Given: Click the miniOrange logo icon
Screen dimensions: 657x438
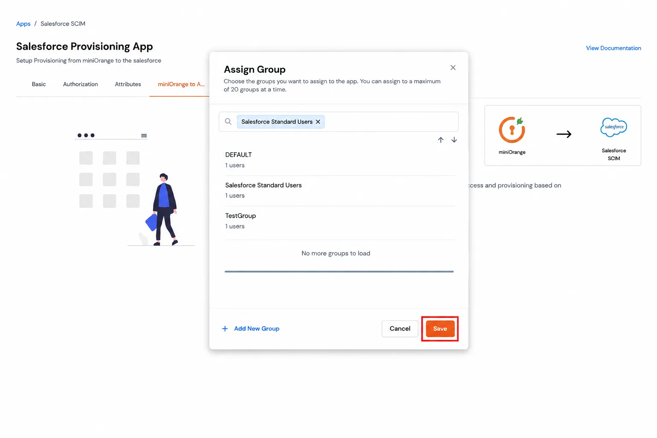Looking at the screenshot, I should pyautogui.click(x=512, y=130).
